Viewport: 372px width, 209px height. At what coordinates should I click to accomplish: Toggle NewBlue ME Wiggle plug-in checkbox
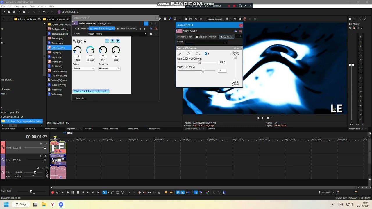(91, 29)
